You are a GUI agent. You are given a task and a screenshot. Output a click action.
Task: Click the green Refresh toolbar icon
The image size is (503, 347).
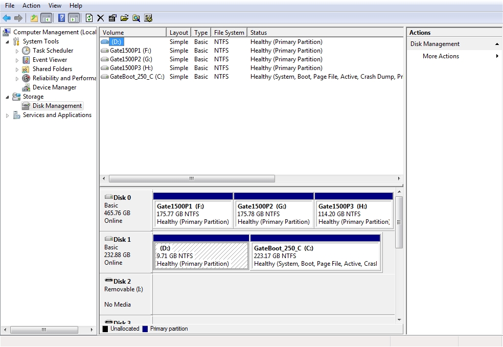89,18
